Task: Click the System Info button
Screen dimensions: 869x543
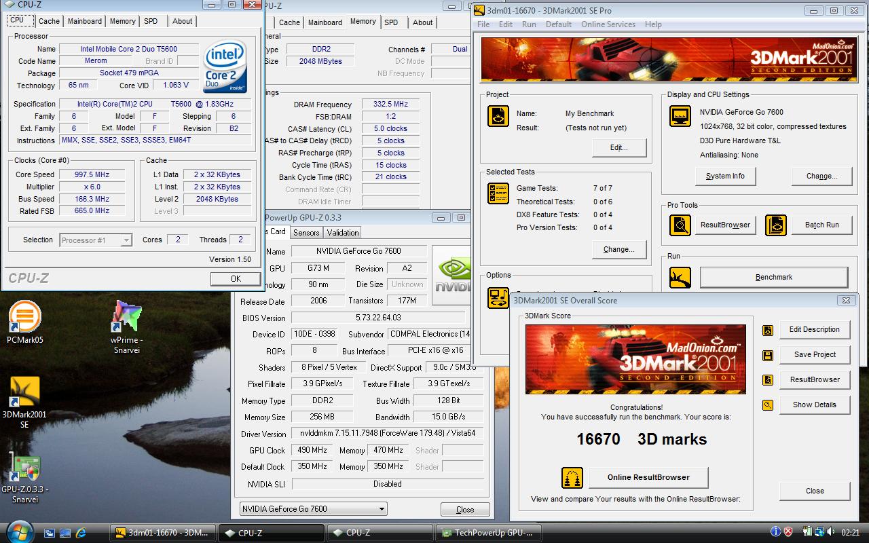Action: [x=725, y=176]
